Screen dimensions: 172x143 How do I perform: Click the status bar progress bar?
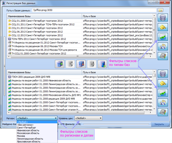[116, 124]
